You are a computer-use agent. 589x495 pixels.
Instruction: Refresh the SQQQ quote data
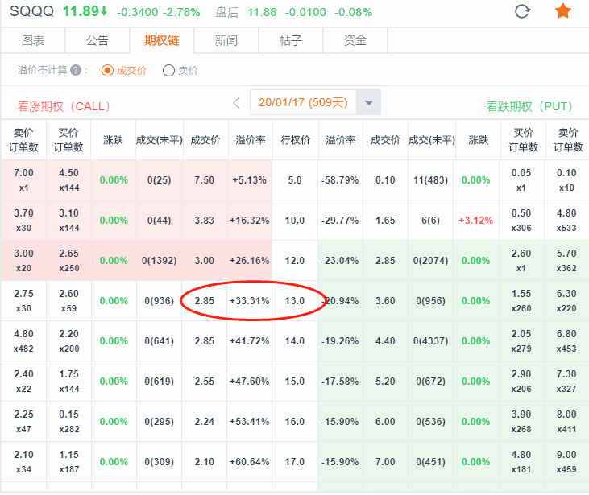(522, 11)
